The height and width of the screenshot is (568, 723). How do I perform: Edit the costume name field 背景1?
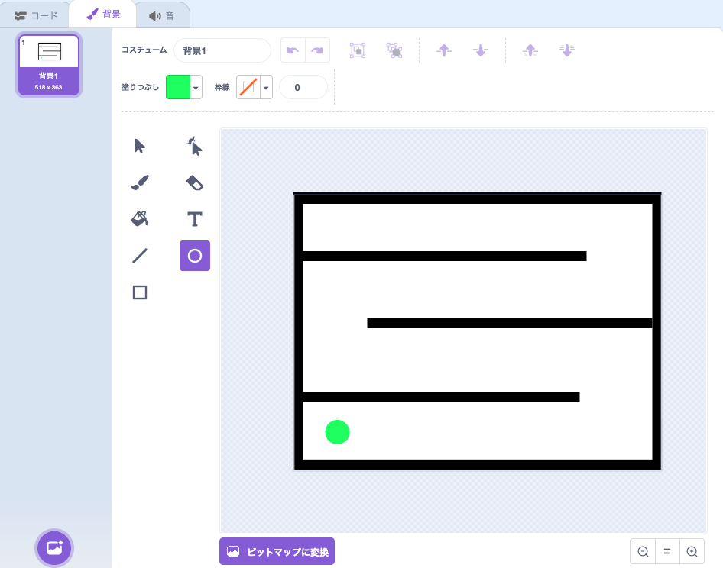tap(222, 50)
